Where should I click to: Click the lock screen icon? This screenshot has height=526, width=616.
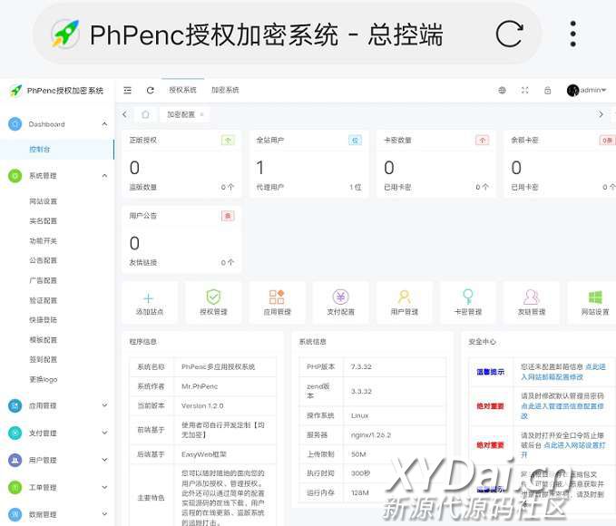click(547, 91)
